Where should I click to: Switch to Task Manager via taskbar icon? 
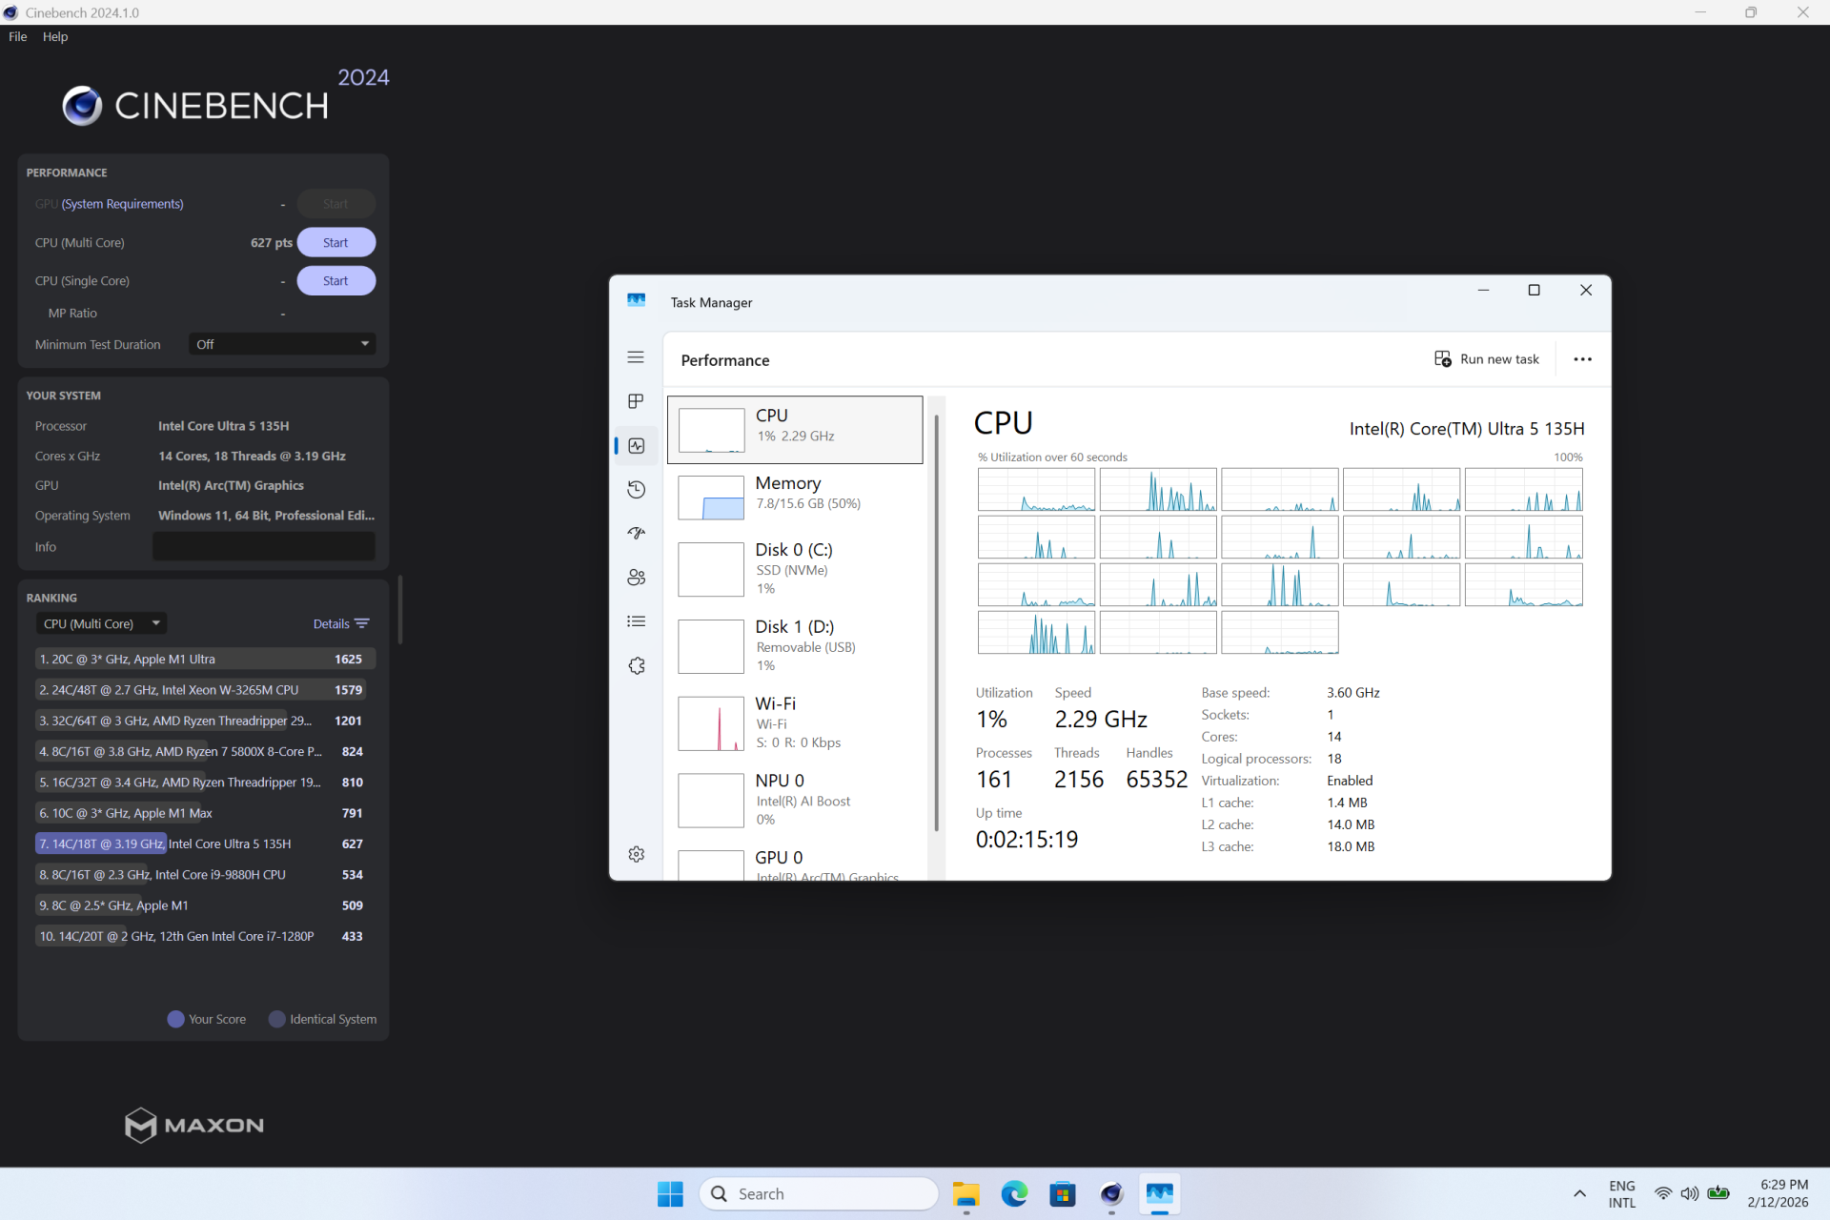click(1160, 1193)
